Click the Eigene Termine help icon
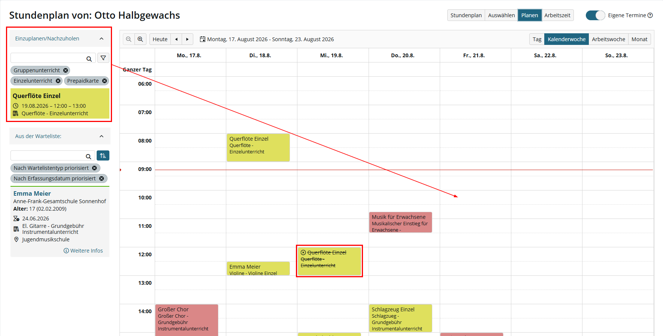This screenshot has height=336, width=663. tap(650, 15)
